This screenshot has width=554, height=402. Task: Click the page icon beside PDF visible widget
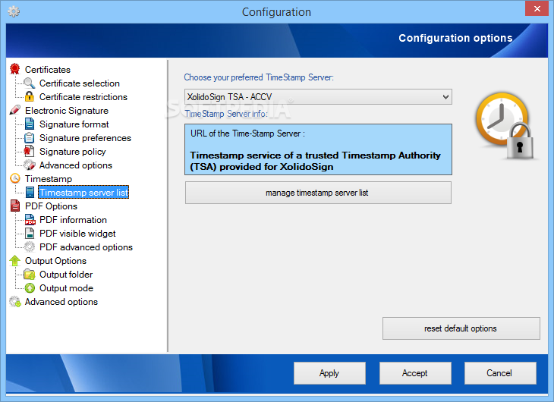click(30, 233)
